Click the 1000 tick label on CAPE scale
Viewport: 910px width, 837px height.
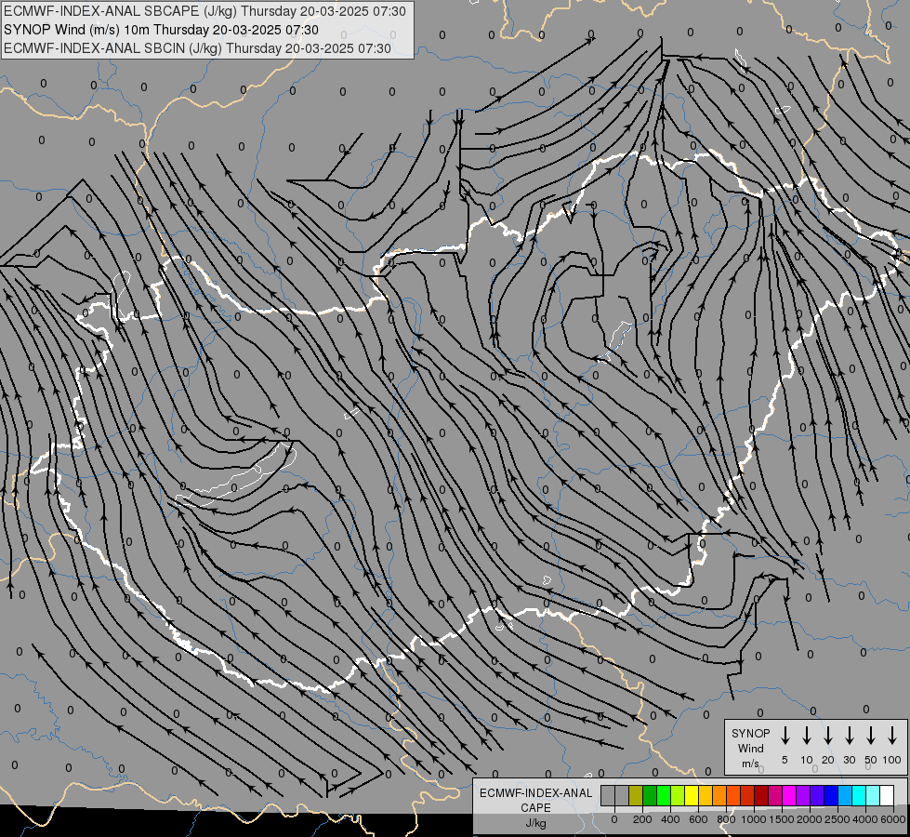point(753,819)
